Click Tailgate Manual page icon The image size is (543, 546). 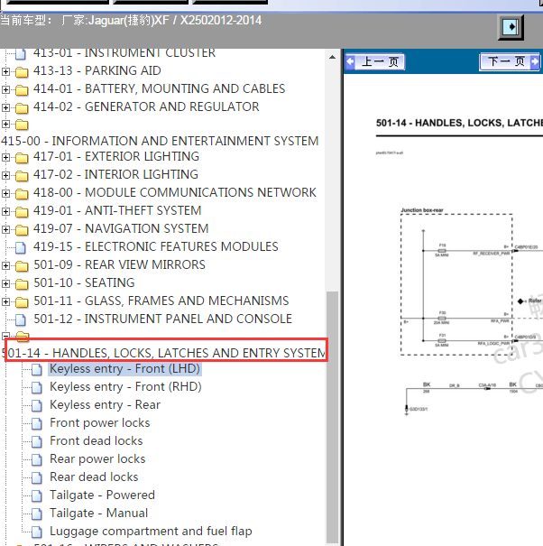coord(37,514)
